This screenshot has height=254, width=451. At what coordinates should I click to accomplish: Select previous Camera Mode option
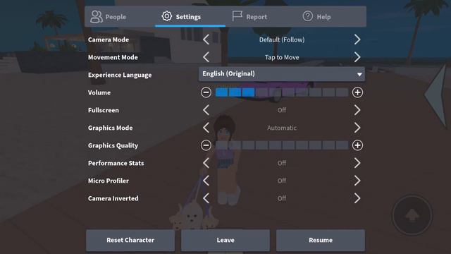[x=206, y=40]
